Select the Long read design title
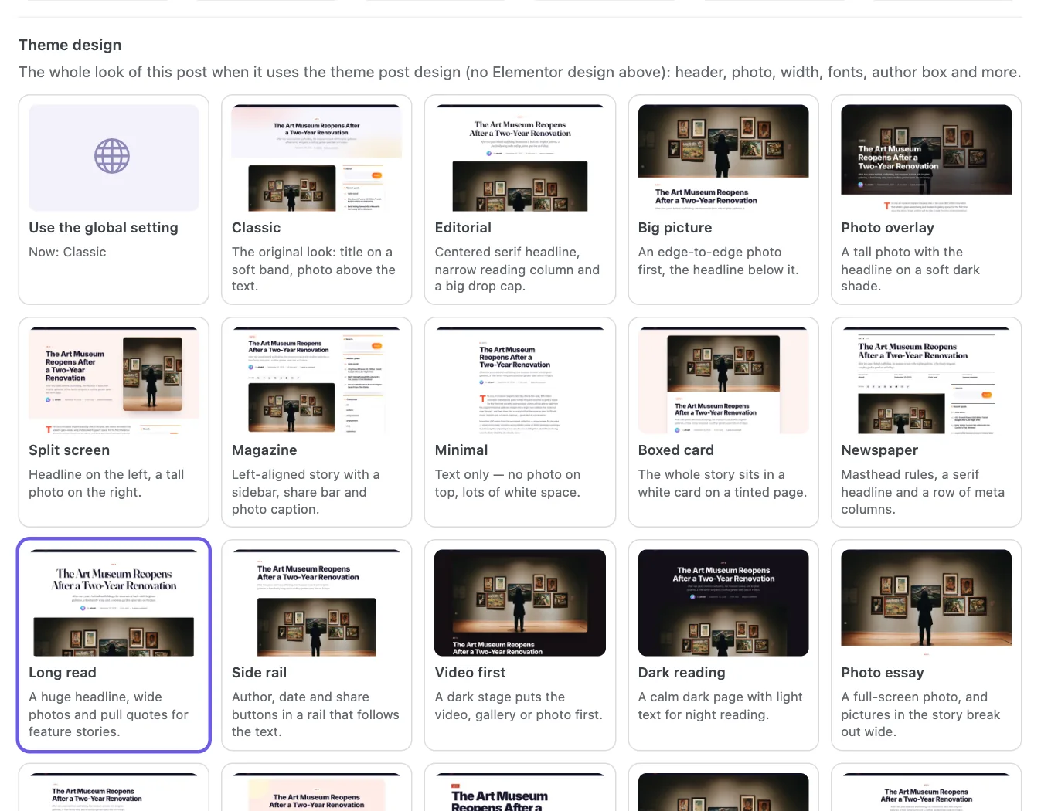 coord(63,673)
